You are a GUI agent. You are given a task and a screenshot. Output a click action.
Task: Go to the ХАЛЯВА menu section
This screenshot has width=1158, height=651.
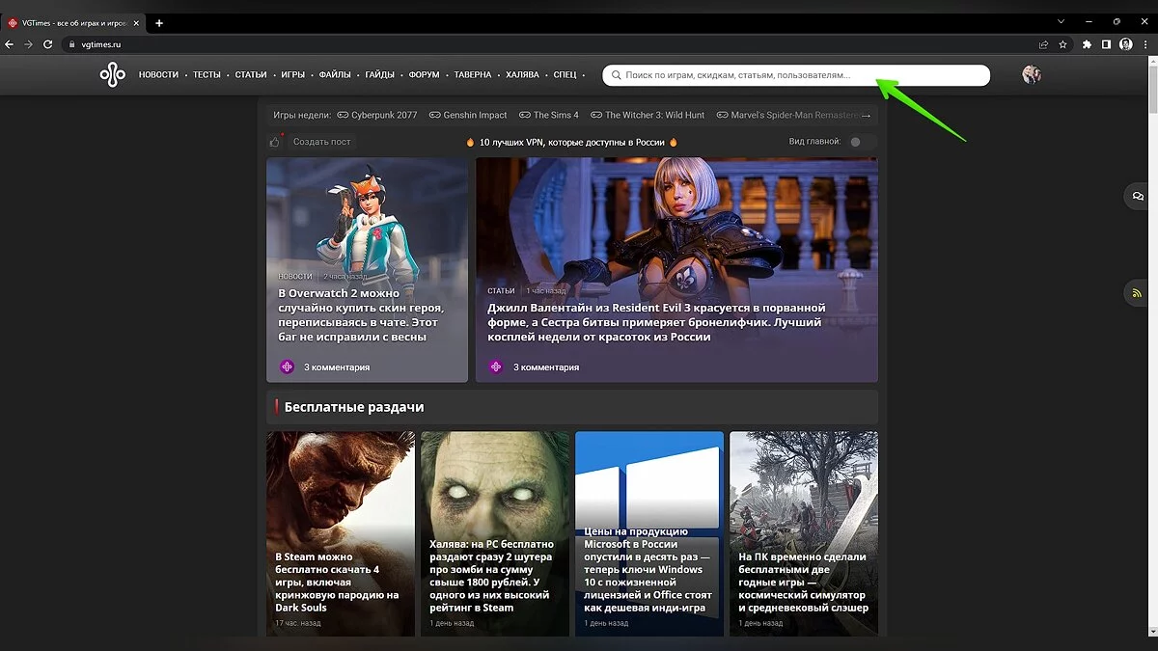click(x=522, y=75)
